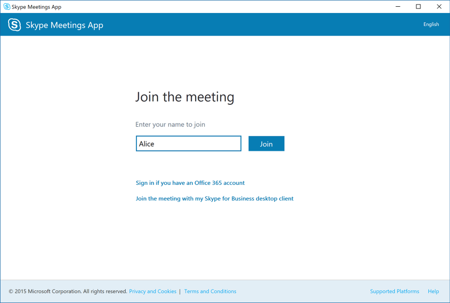Click the Join button
Viewport: 450px width, 303px height.
coord(266,143)
